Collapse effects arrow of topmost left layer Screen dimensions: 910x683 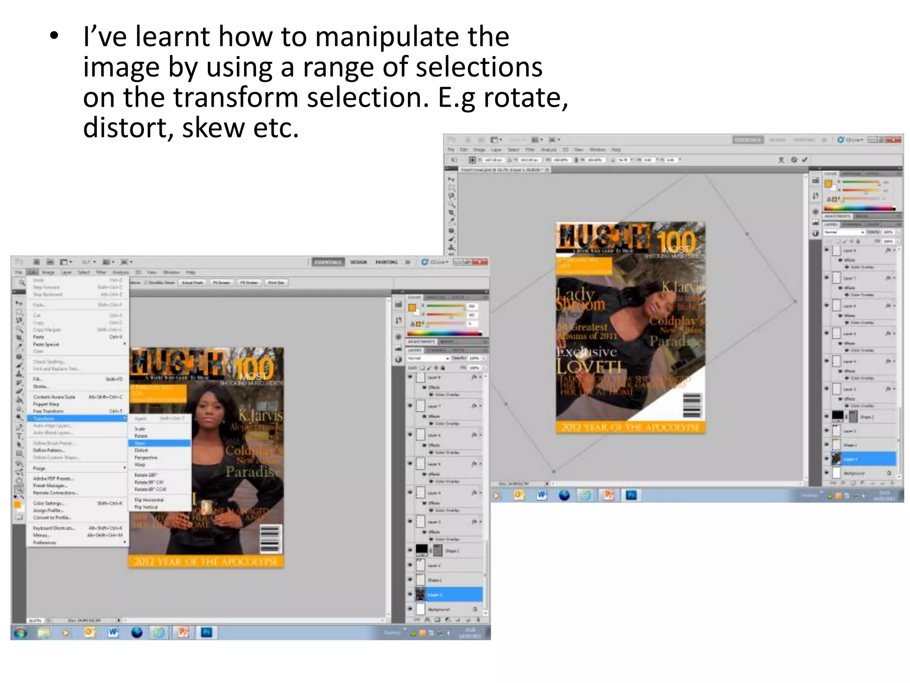coord(480,377)
